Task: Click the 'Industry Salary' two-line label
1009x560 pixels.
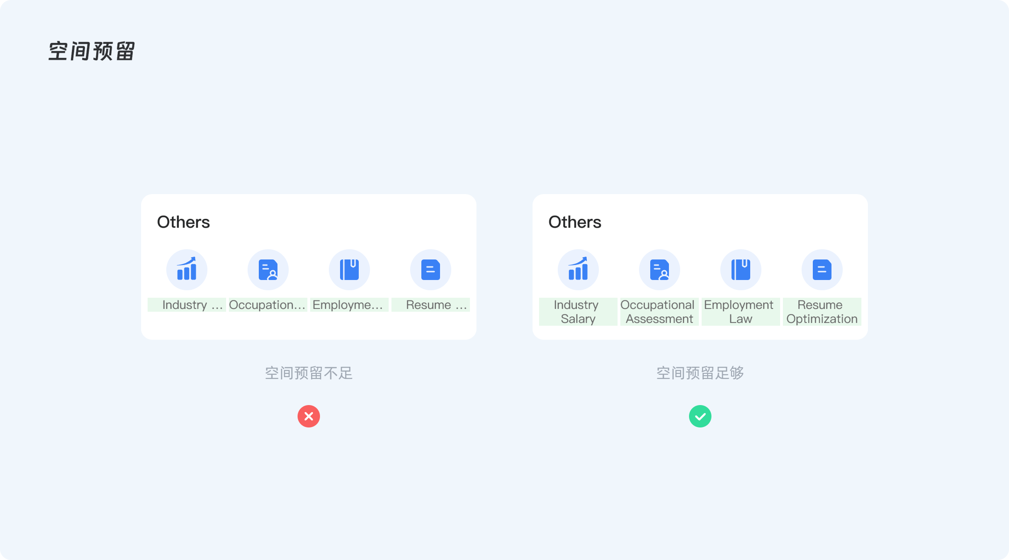Action: pyautogui.click(x=578, y=312)
